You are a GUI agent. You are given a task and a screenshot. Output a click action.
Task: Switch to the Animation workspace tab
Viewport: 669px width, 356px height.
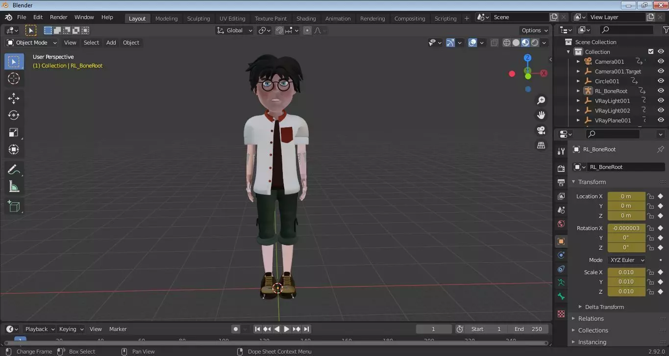click(x=338, y=19)
